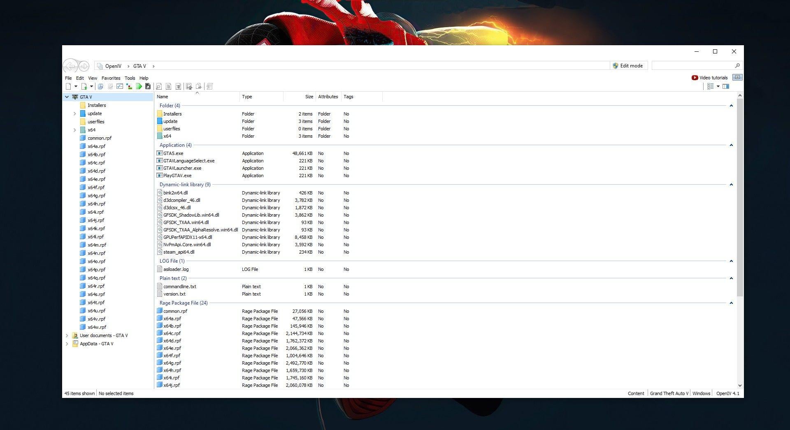790x430 pixels.
Task: Expand the update folder in the sidebar tree
Action: (75, 113)
